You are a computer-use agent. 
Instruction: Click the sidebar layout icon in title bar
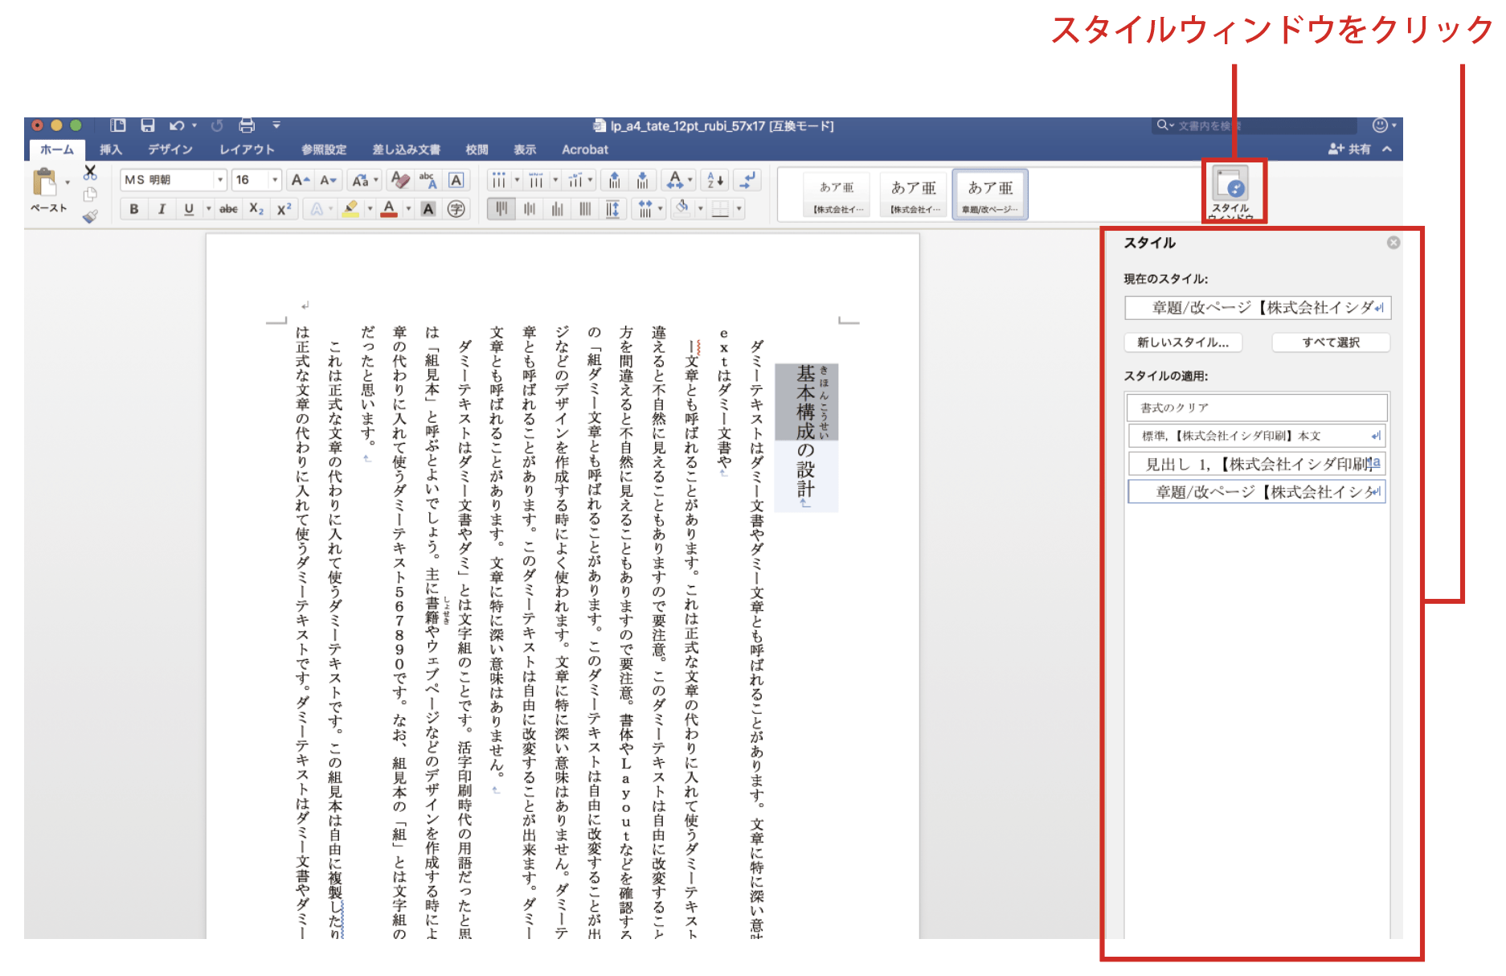pos(118,125)
